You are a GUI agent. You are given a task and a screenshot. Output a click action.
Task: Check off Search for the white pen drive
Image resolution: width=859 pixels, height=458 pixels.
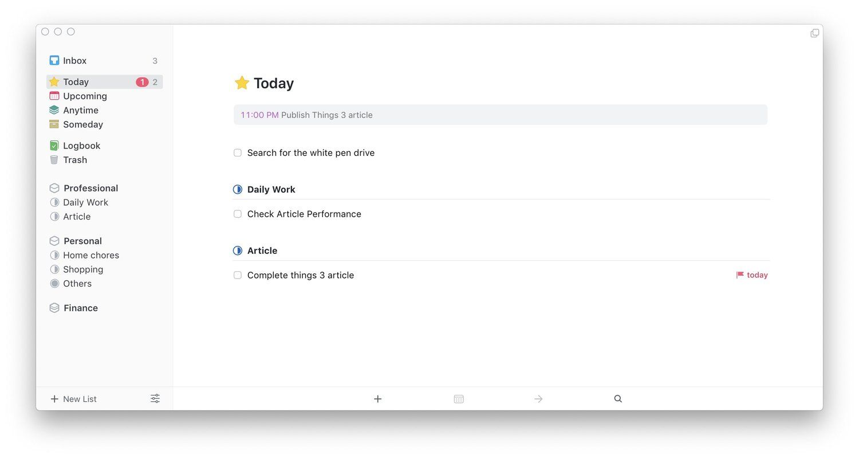238,153
